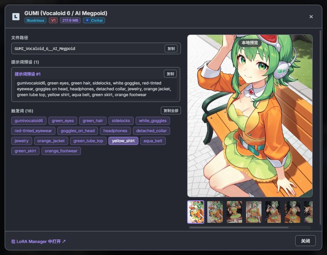This screenshot has width=327, height=255.
Task: Close the dialog with the X icon
Action: click(x=311, y=17)
